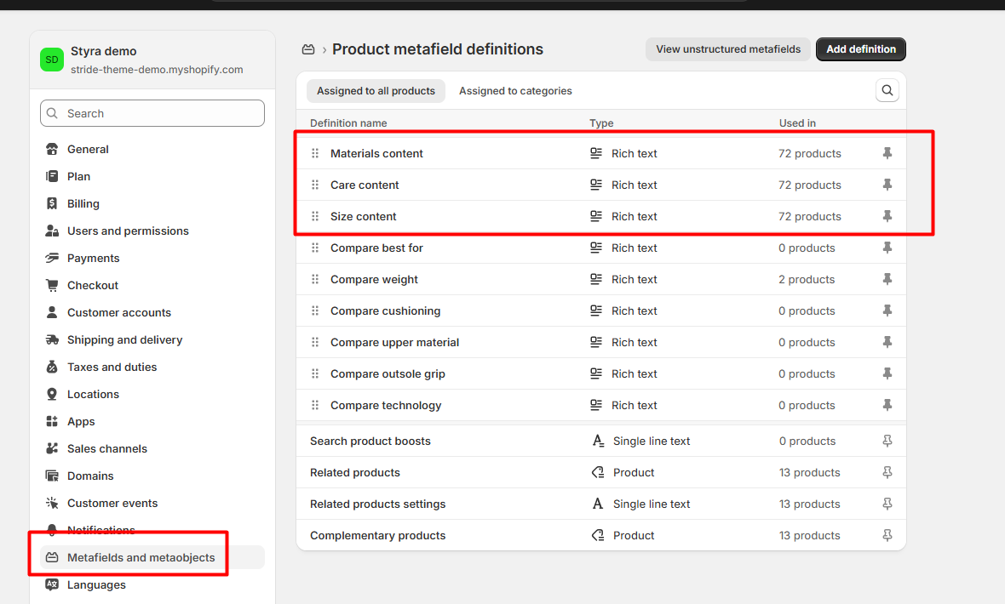
Task: Pin the Related products metafield
Action: click(x=887, y=472)
